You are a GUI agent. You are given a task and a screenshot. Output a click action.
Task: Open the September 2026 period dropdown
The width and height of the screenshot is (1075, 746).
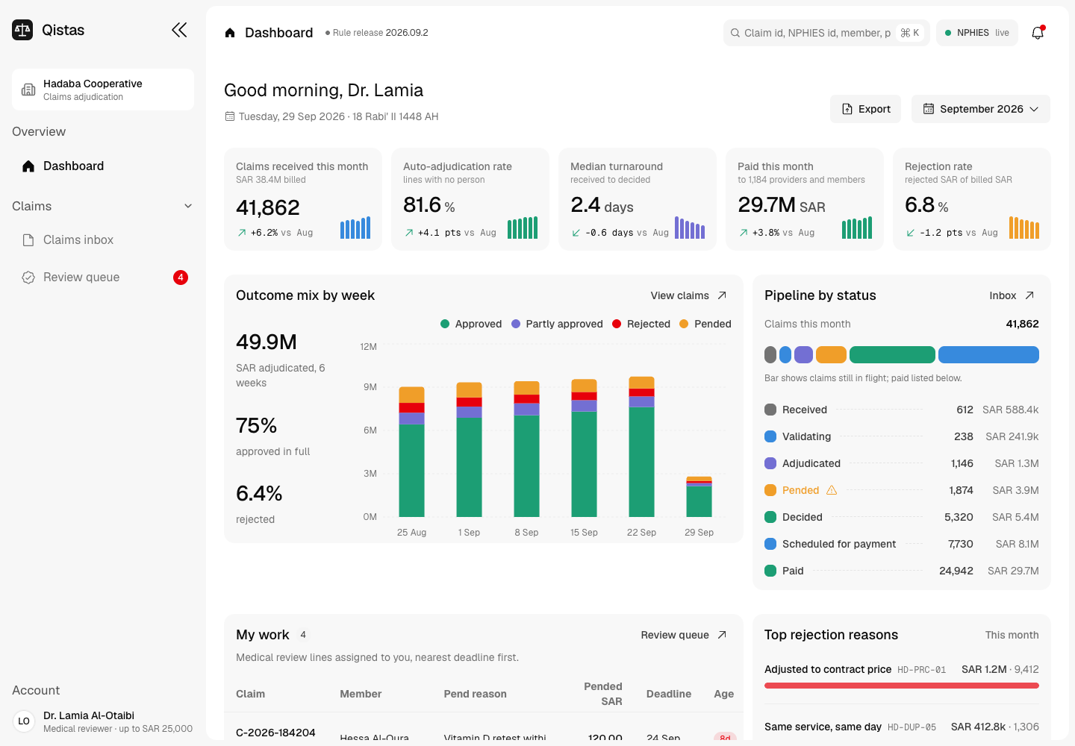coord(981,109)
